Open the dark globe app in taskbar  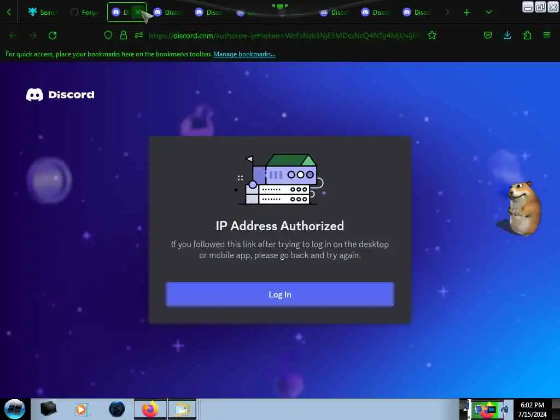coord(116,409)
